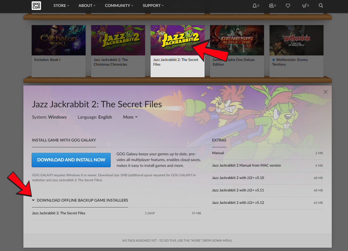Click the 57 MB installer size
This screenshot has width=348, height=251.
pos(197,213)
